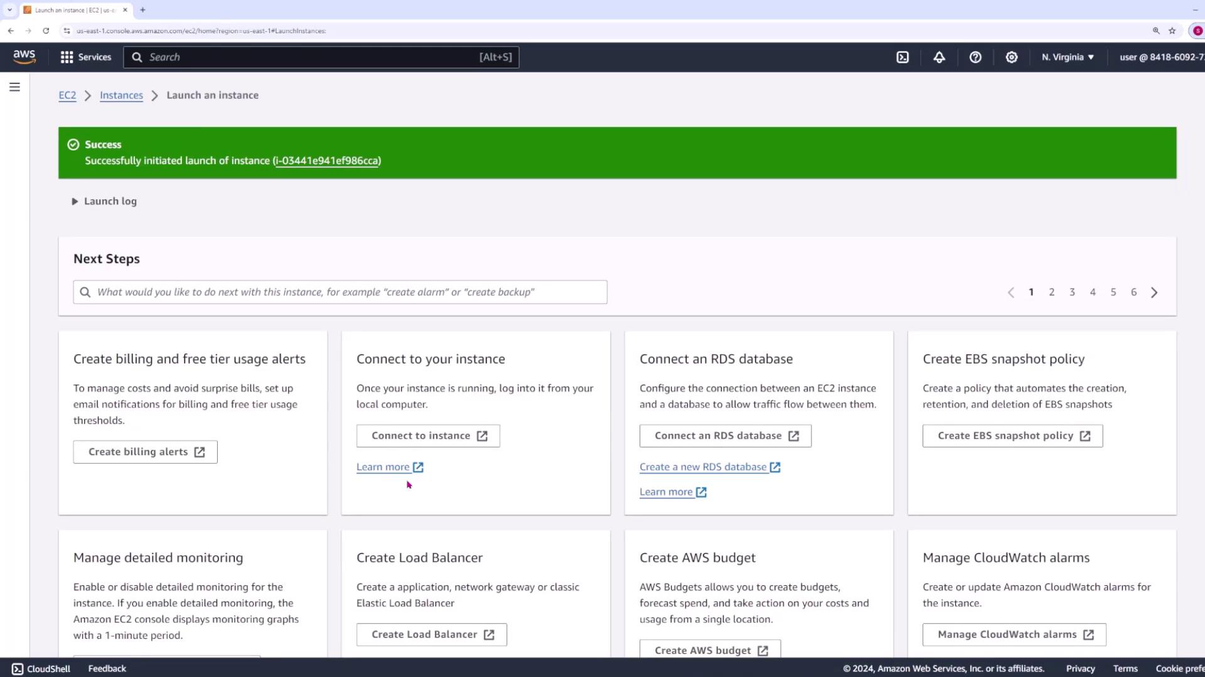Open the settings gear icon
The width and height of the screenshot is (1205, 677).
[1012, 57]
